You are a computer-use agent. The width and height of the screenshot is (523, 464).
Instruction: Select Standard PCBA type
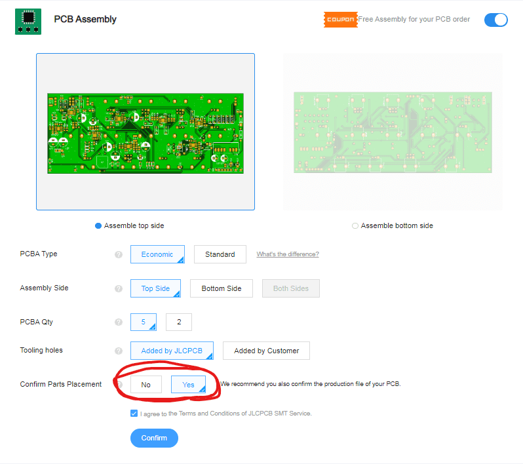point(220,254)
